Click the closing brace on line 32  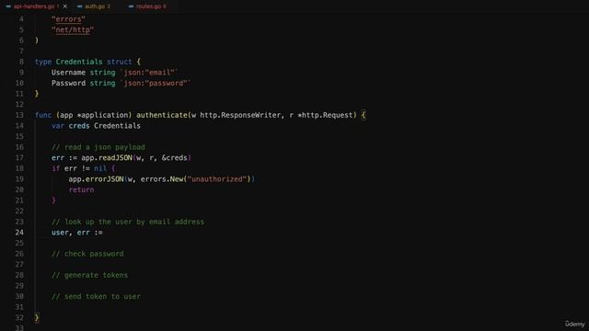pos(37,318)
